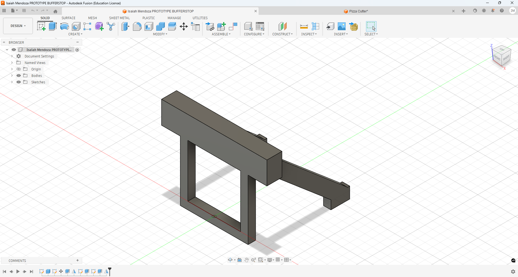Expand the Document Settings node
Image resolution: width=518 pixels, height=277 pixels.
12,56
